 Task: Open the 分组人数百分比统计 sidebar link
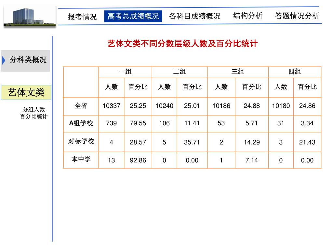pos(33,113)
